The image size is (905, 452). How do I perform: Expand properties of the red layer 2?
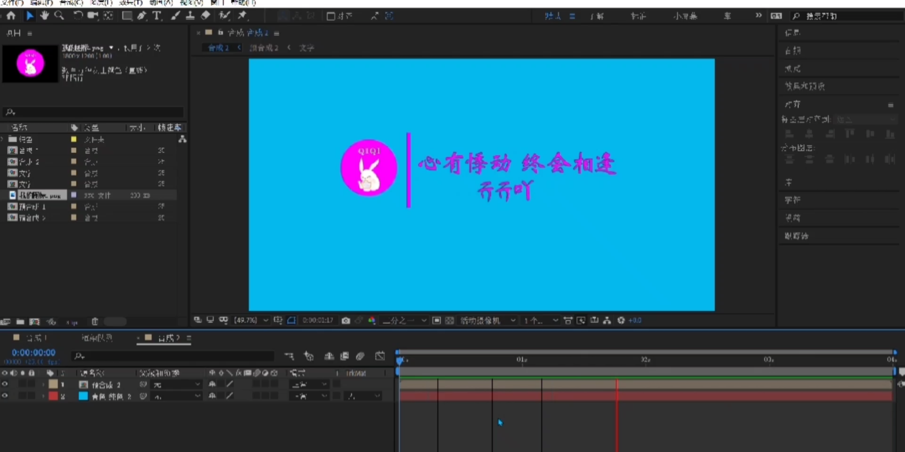[43, 396]
